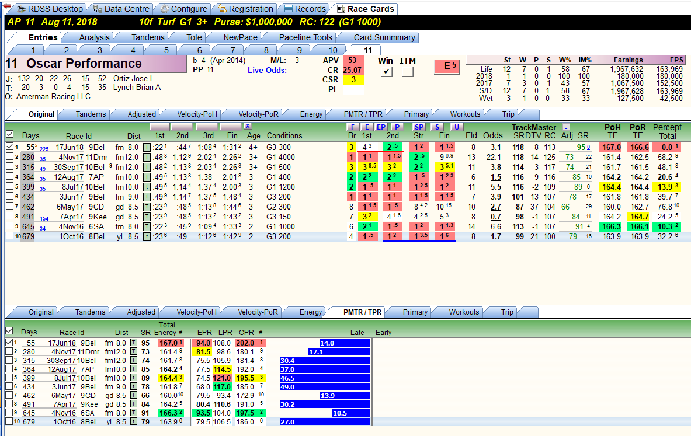
Task: Select horse number tab 5
Action: tap(166, 50)
